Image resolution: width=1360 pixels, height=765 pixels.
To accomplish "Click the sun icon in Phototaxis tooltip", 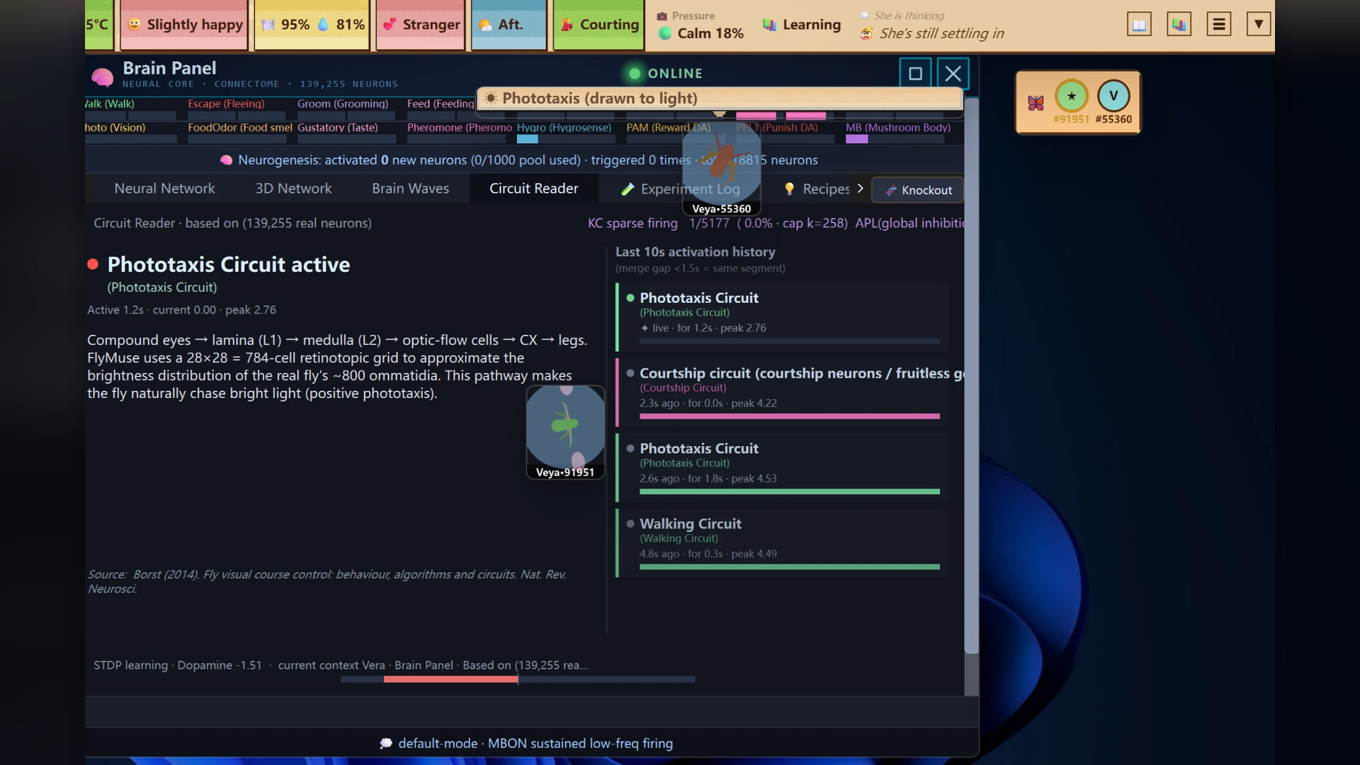I will tap(490, 98).
